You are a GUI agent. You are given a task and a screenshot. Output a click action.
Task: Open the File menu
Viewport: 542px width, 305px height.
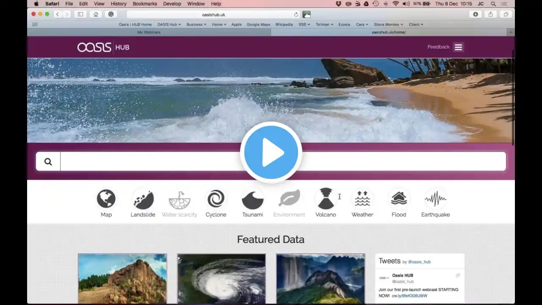(x=69, y=4)
